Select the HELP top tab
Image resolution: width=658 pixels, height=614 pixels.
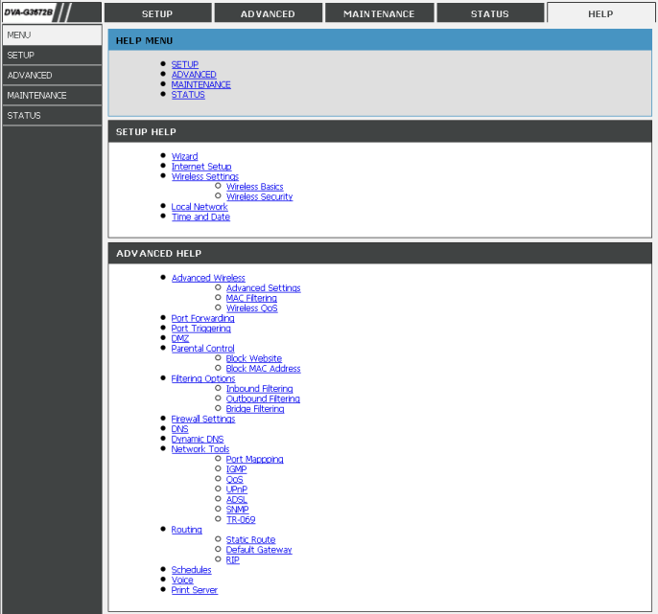[x=600, y=13]
